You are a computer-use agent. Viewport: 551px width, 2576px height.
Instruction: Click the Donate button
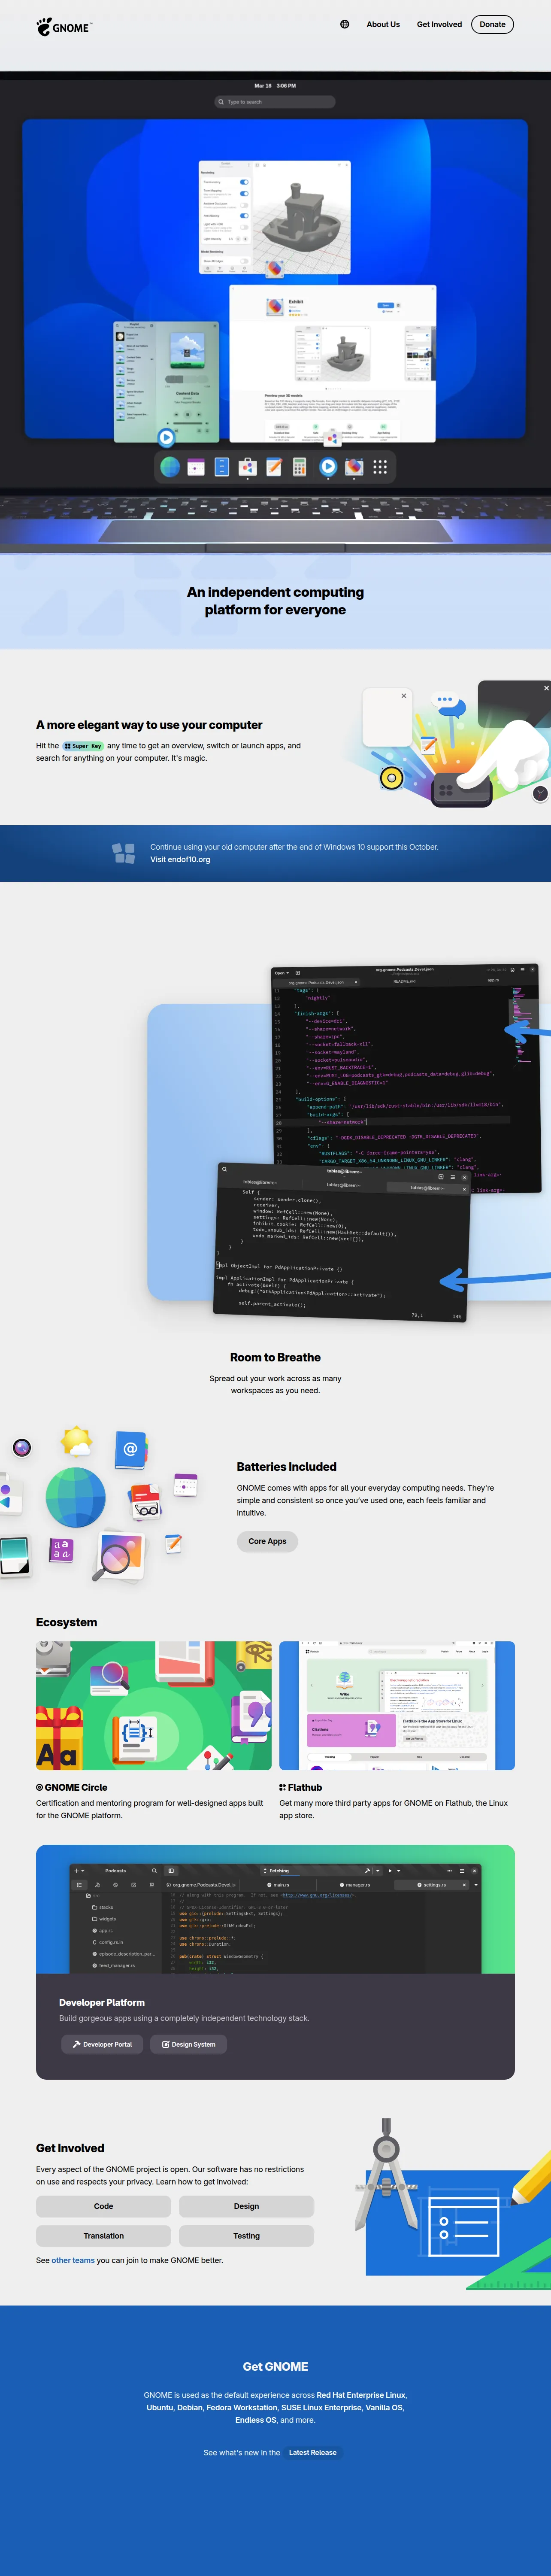click(492, 25)
